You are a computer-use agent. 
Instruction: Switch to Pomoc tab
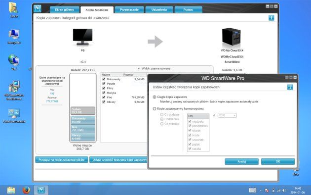[x=188, y=9]
